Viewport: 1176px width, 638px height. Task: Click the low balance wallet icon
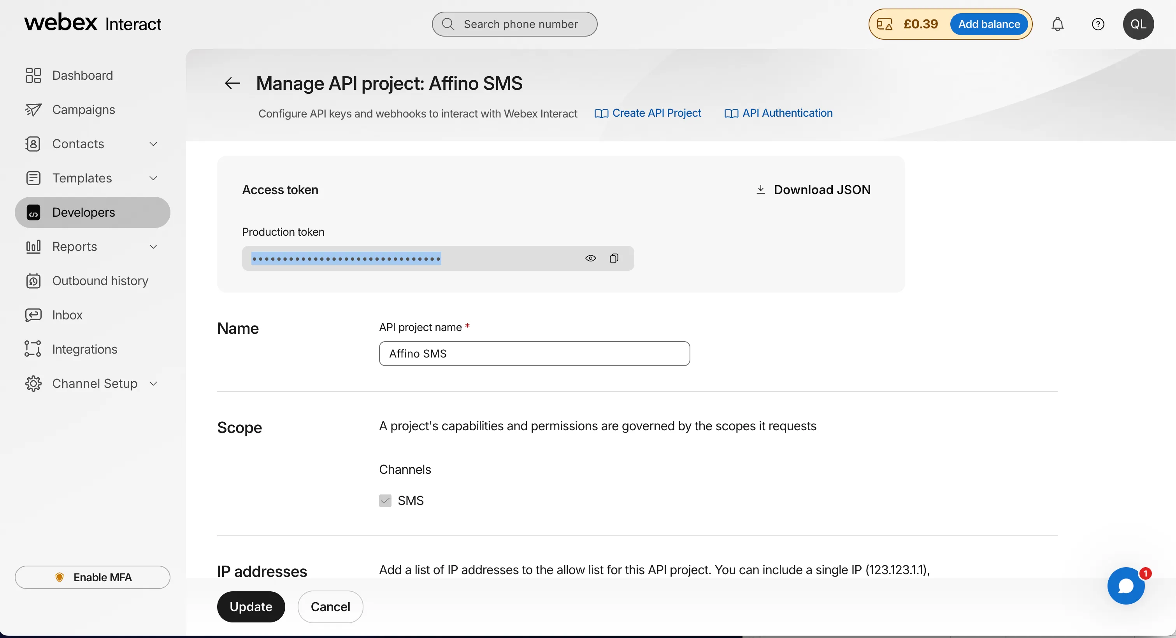click(x=884, y=24)
